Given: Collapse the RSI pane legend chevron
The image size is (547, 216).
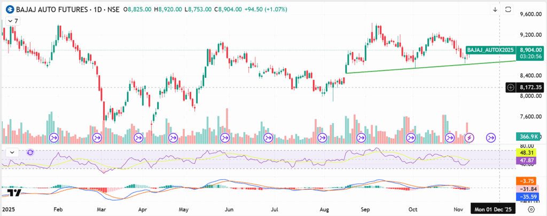Looking at the screenshot, I should point(11,152).
